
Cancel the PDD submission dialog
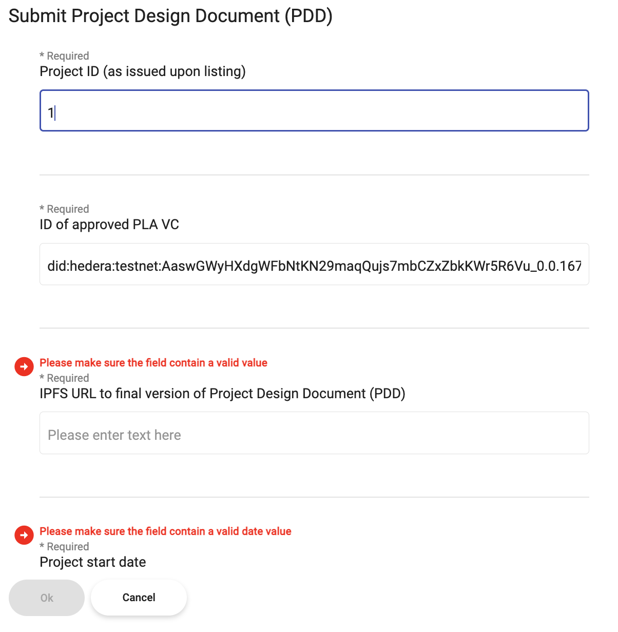click(139, 598)
